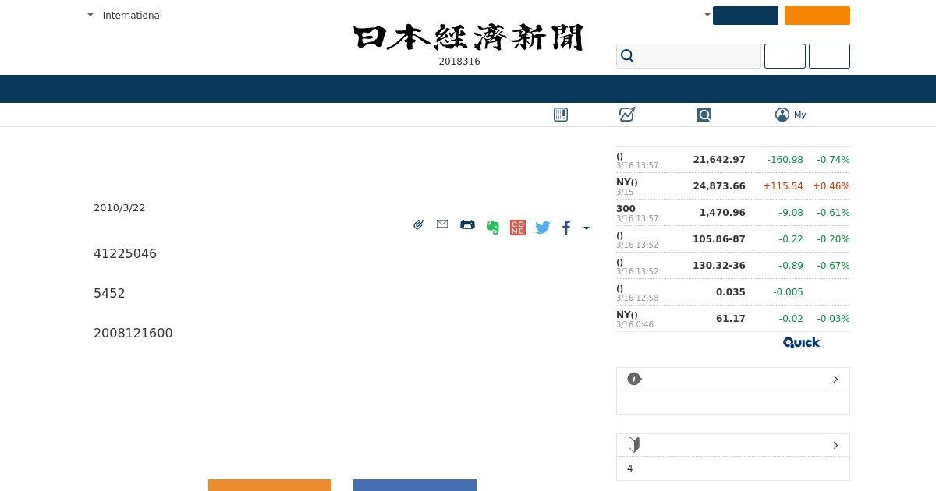Image resolution: width=936 pixels, height=491 pixels.
Task: Click the NY value 61.17
Action: [x=731, y=318]
